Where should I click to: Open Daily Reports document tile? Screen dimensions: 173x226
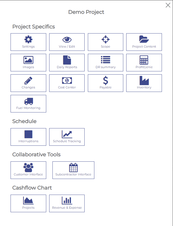(x=67, y=62)
